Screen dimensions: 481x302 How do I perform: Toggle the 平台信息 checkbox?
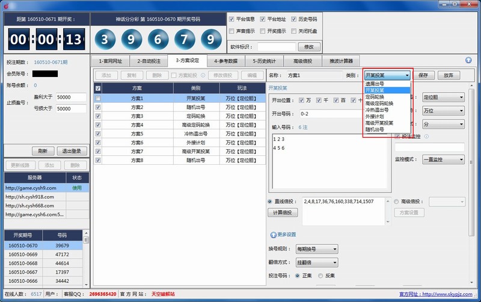coord(232,19)
